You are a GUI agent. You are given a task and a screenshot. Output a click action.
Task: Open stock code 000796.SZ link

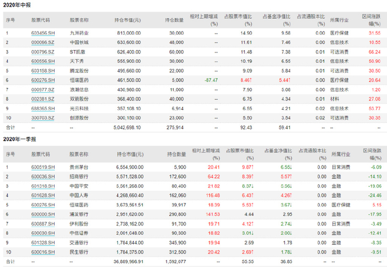(43, 52)
